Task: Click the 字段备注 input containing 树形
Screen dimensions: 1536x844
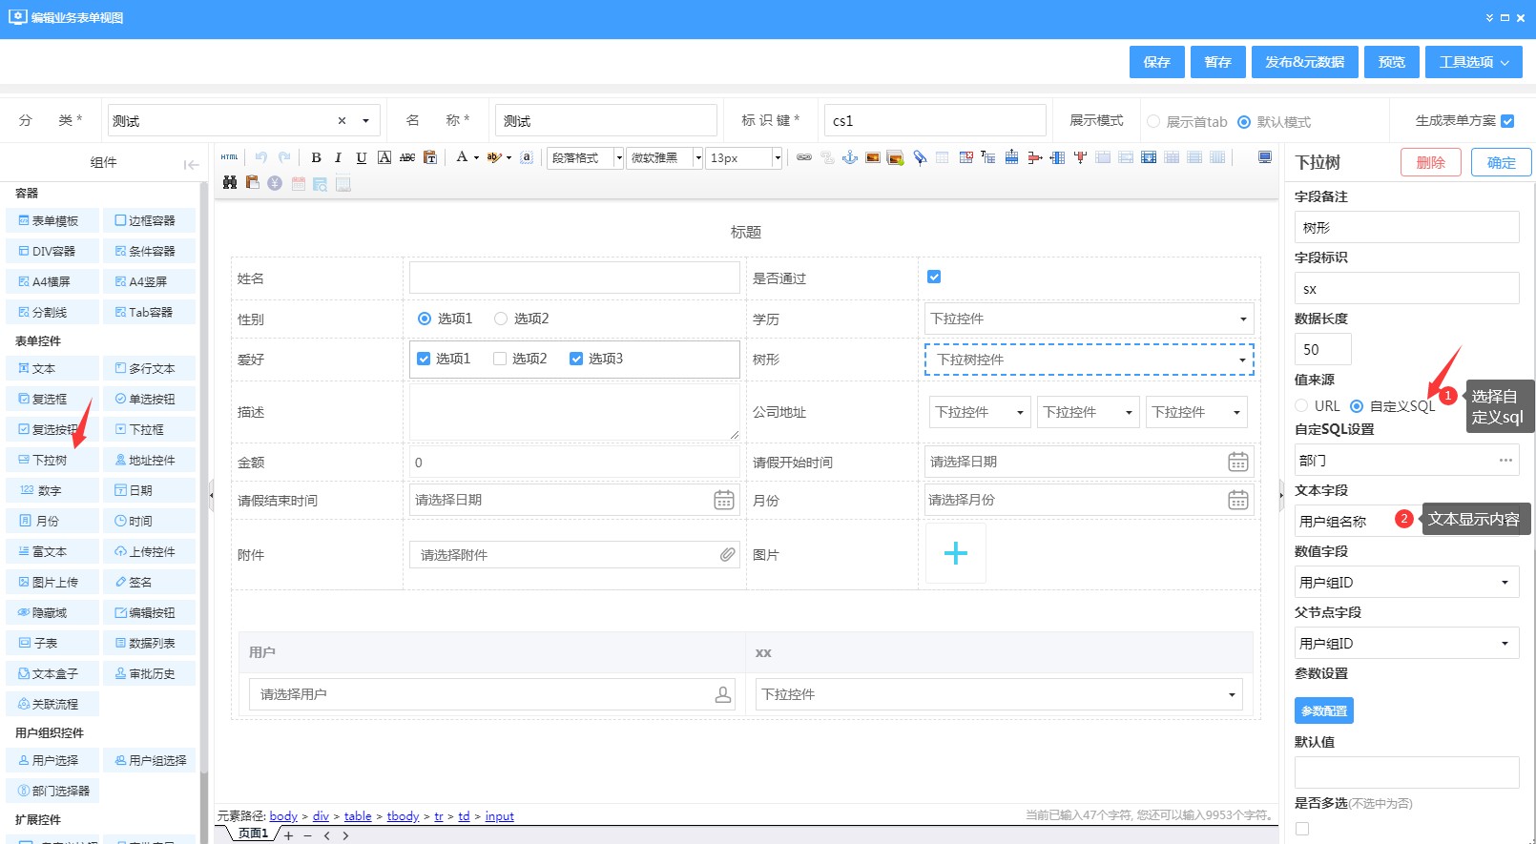Action: (1406, 227)
